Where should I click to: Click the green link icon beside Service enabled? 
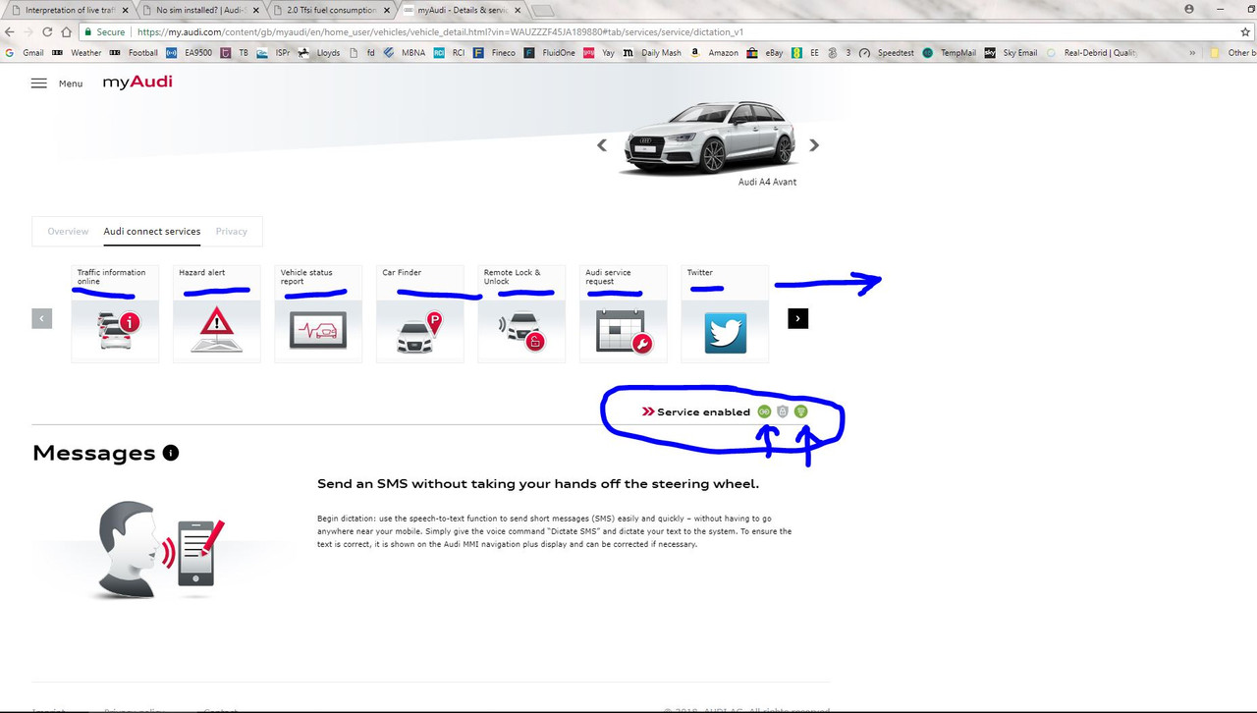point(764,411)
